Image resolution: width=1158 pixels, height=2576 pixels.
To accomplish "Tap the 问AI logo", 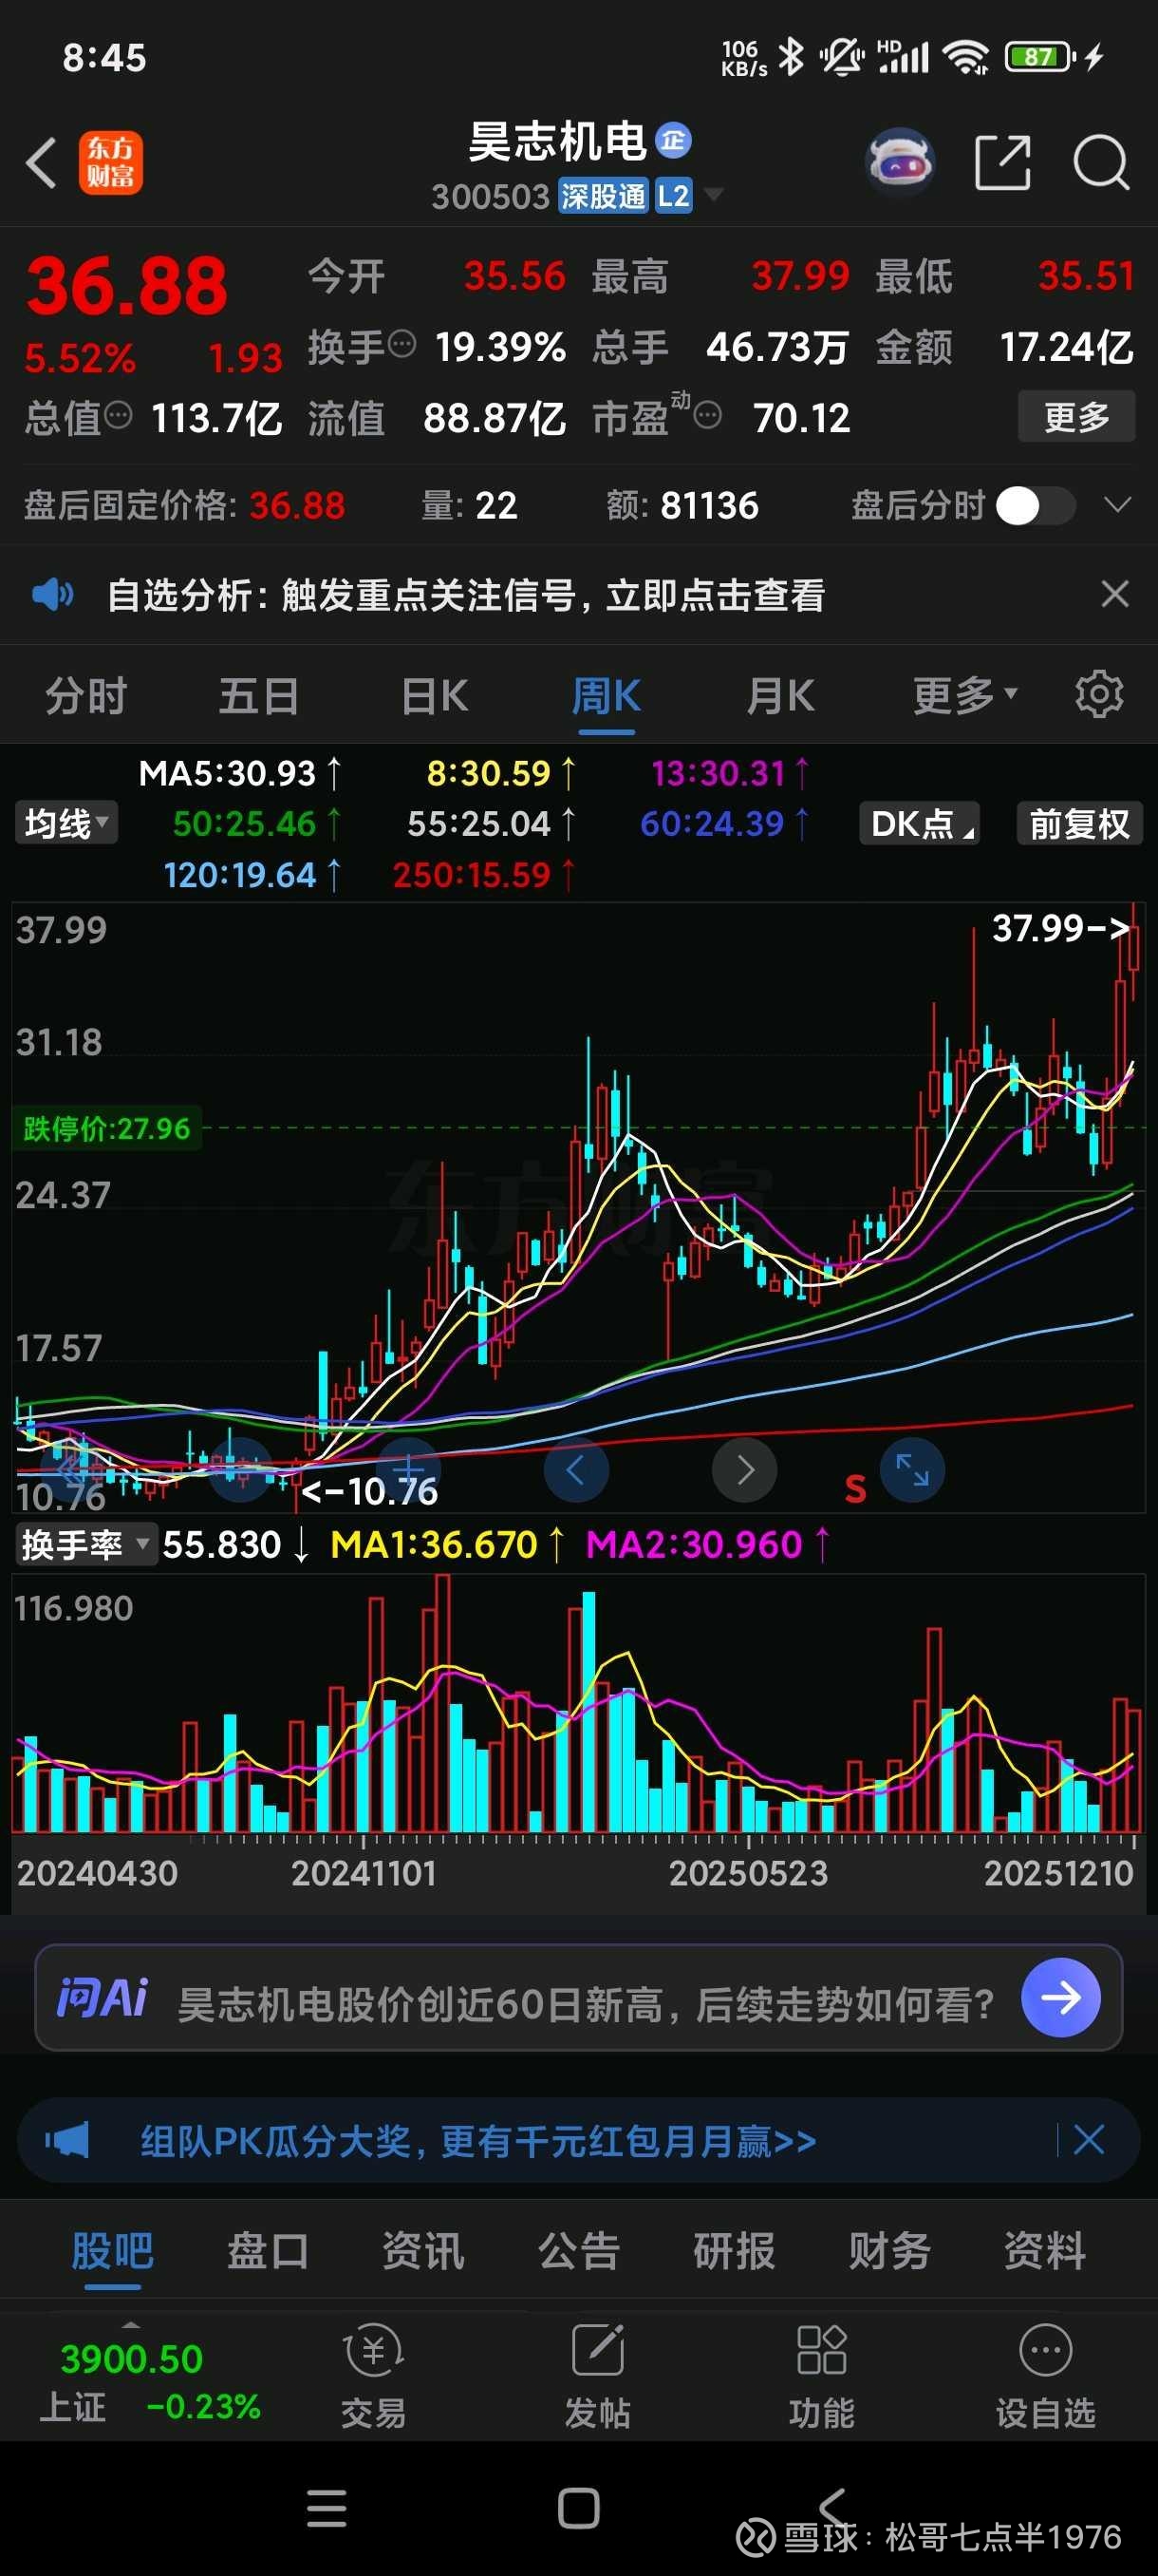I will (103, 1997).
